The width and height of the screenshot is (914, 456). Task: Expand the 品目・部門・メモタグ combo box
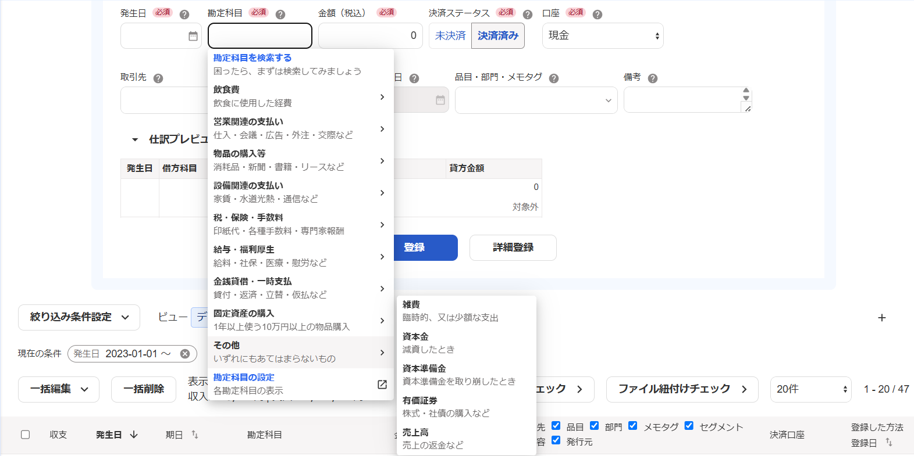pyautogui.click(x=536, y=100)
